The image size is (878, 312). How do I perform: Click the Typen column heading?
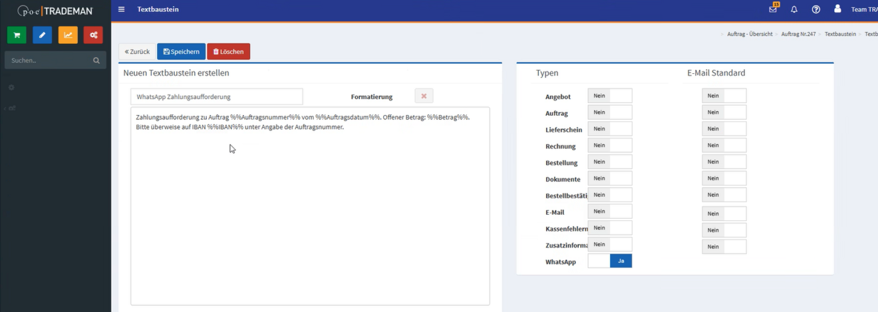tap(547, 73)
